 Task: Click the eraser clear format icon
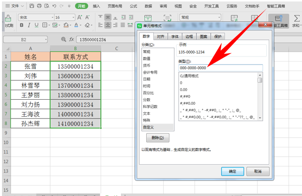[87, 25]
